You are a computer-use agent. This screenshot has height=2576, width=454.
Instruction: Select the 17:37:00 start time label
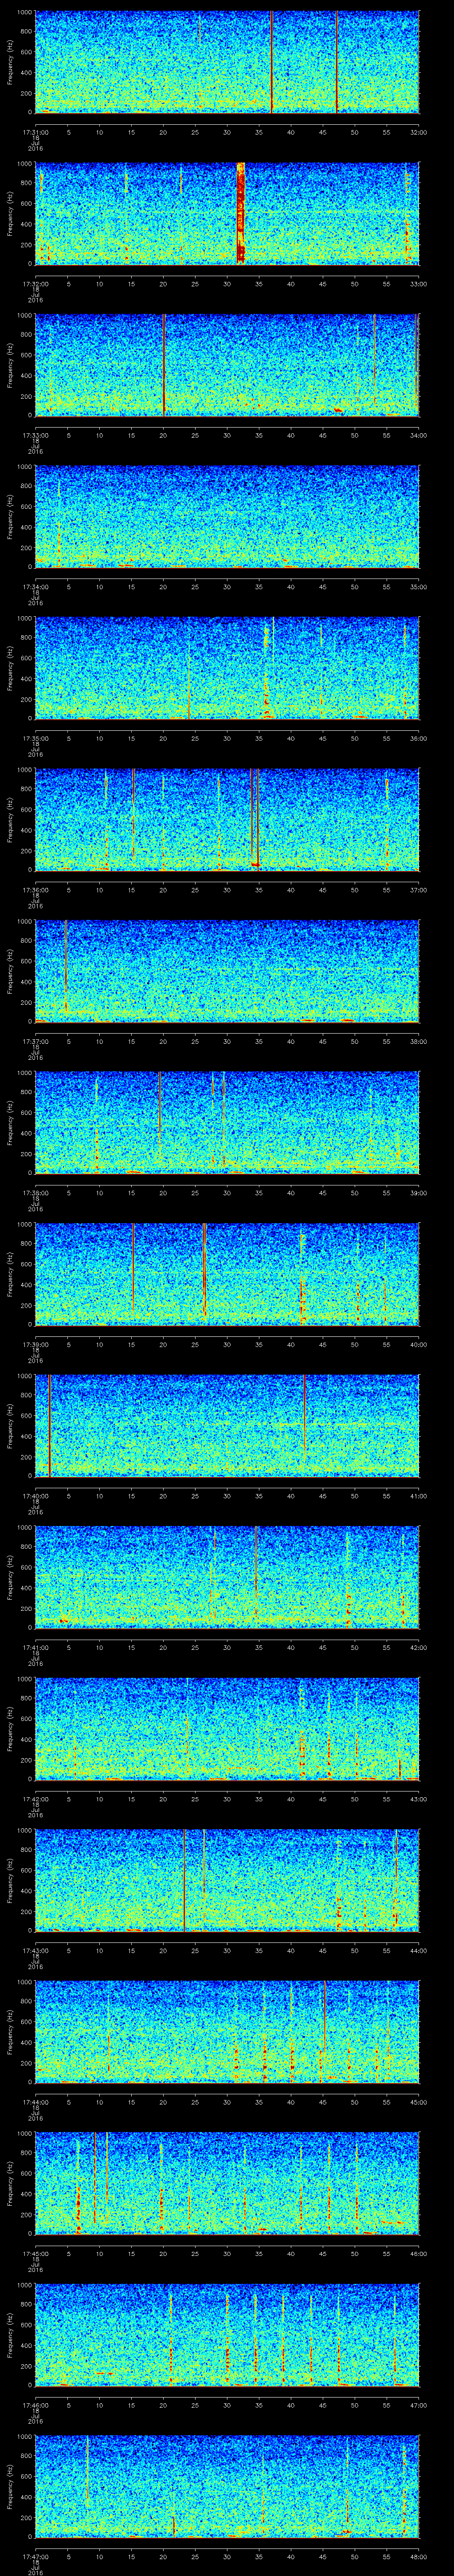click(35, 1041)
